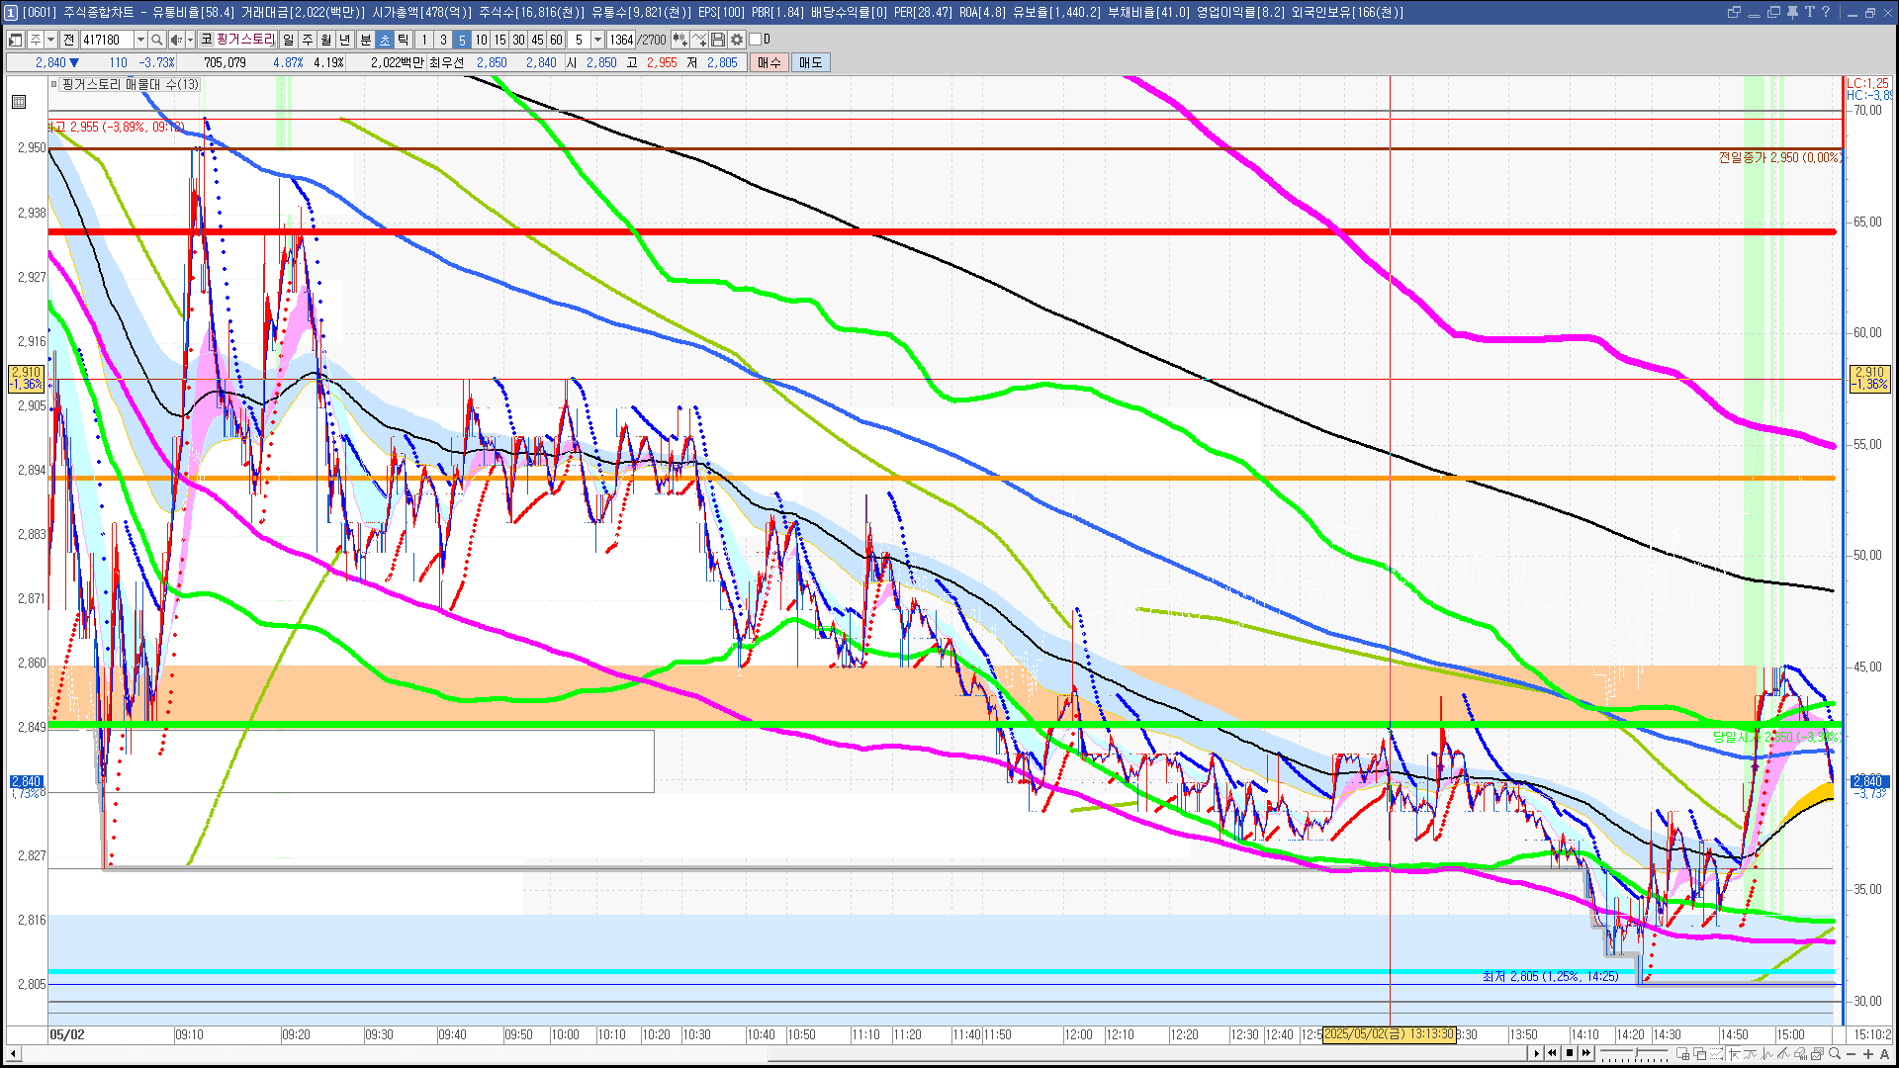Click the save chart floppy icon
This screenshot has width=1899, height=1068.
718,40
